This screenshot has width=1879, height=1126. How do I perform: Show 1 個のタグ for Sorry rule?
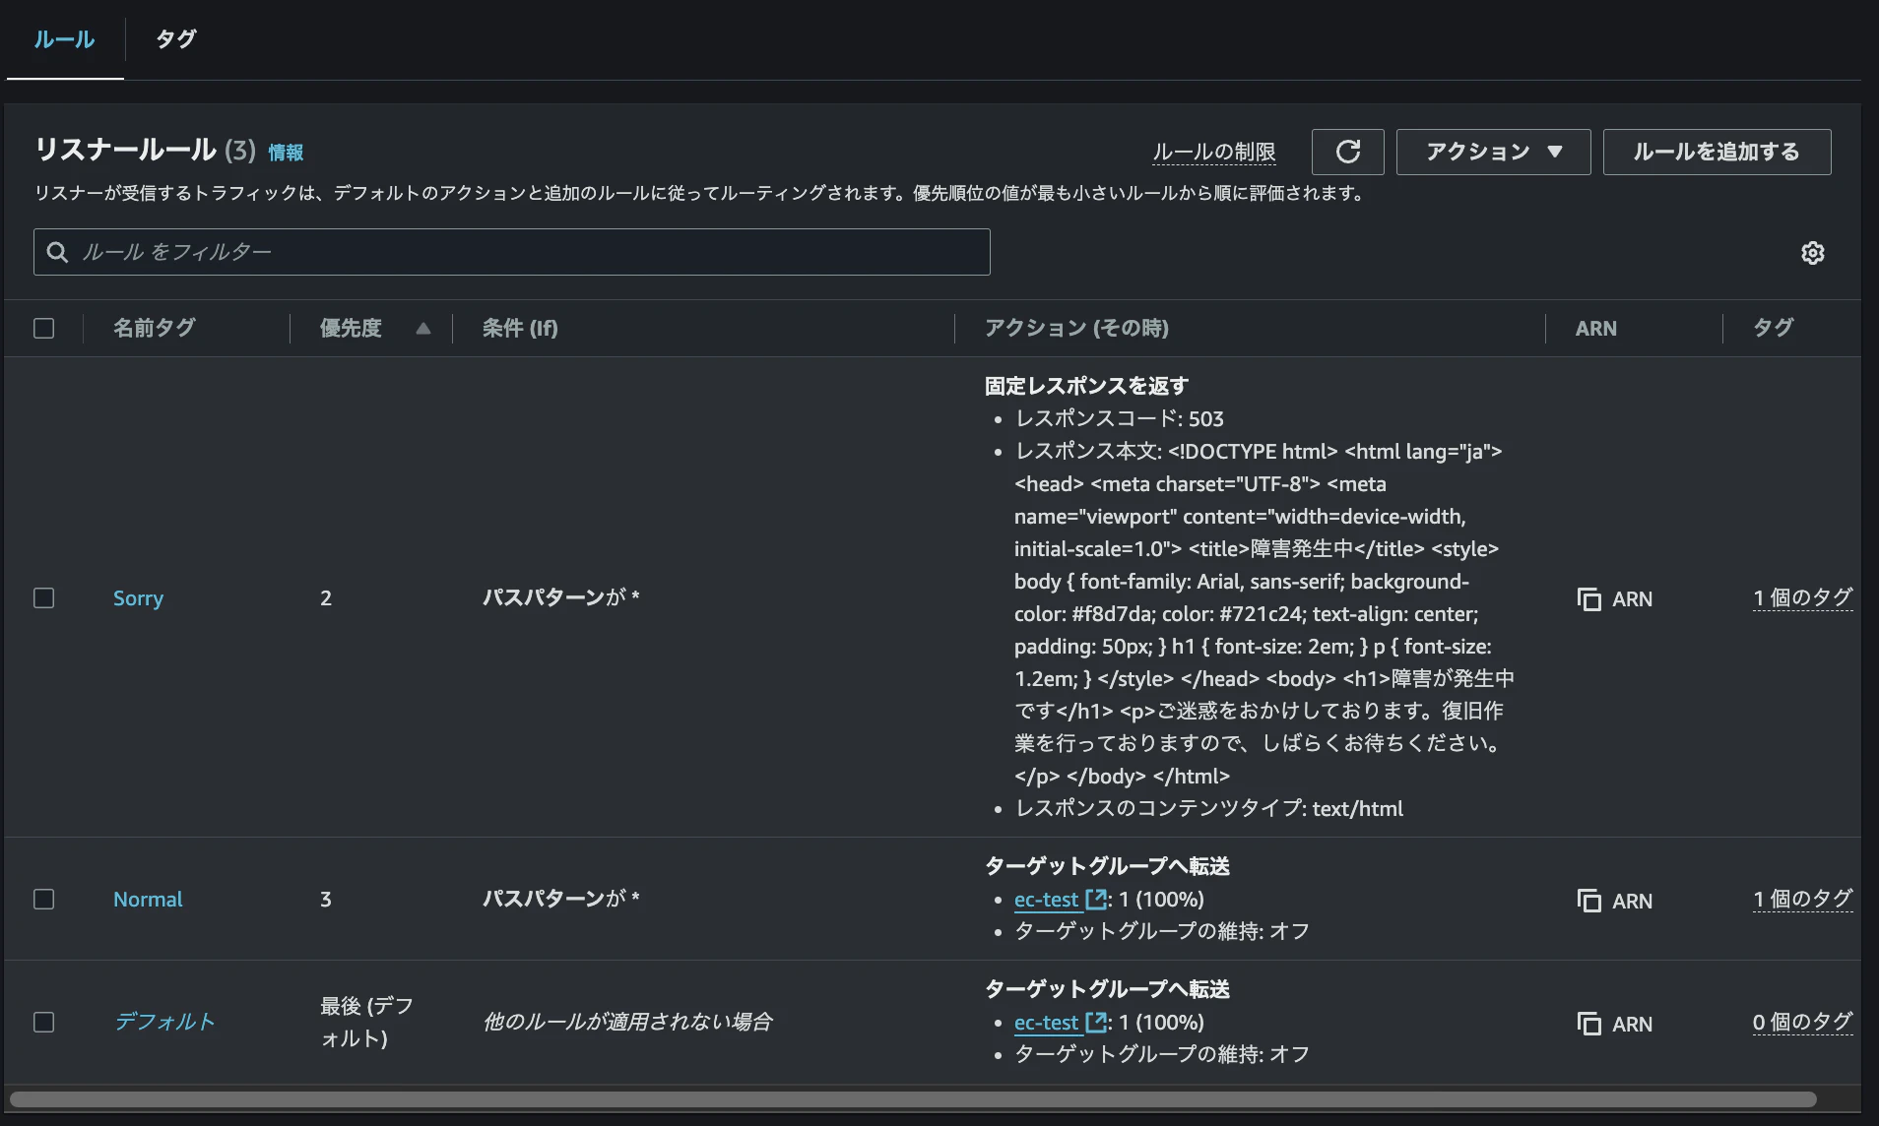tap(1802, 597)
